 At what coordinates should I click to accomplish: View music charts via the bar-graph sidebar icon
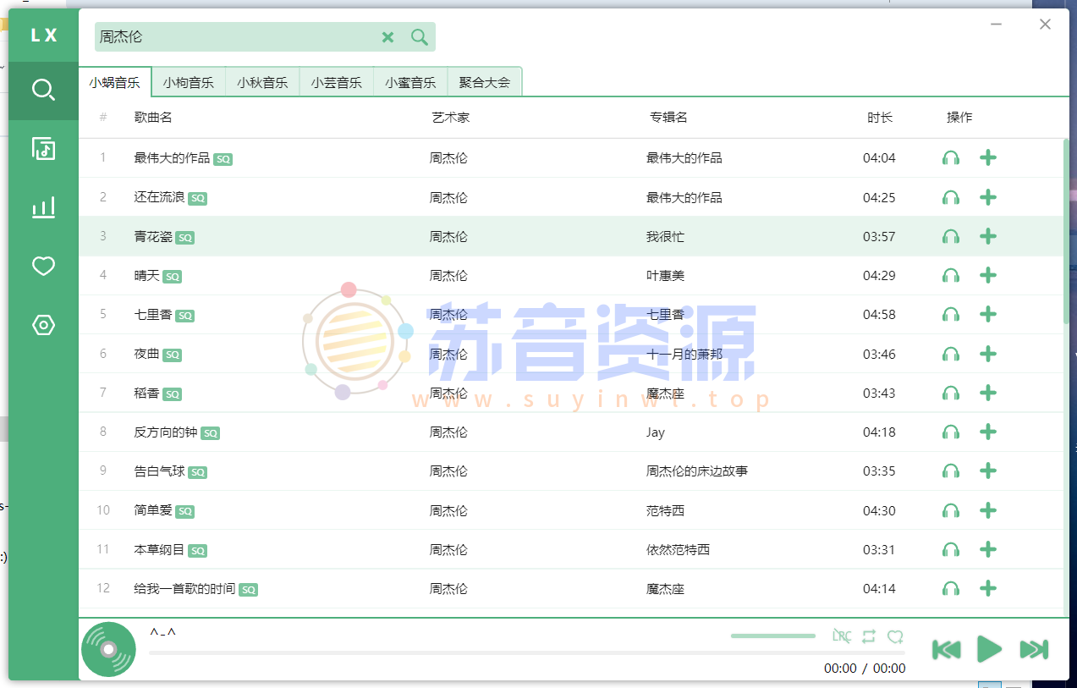click(43, 207)
